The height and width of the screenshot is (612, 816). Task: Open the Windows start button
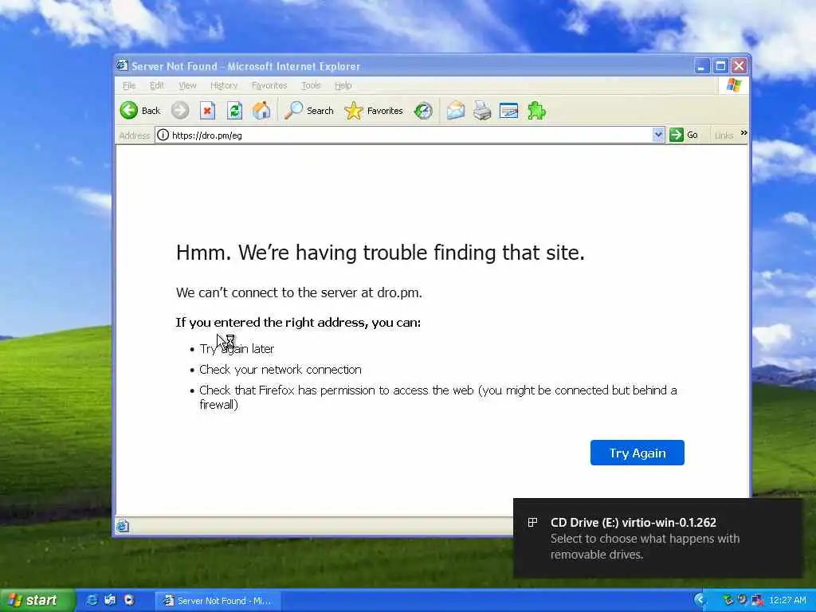(x=37, y=600)
